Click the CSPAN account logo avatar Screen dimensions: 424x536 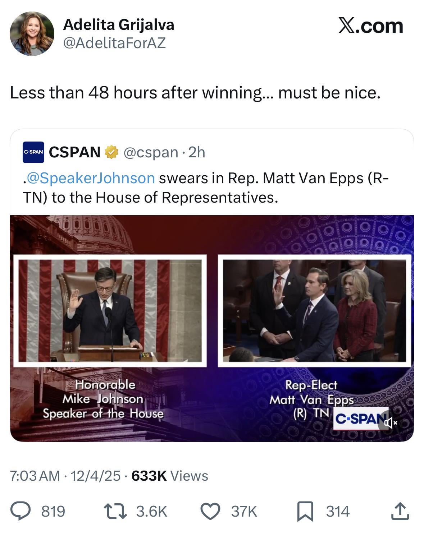tap(33, 152)
